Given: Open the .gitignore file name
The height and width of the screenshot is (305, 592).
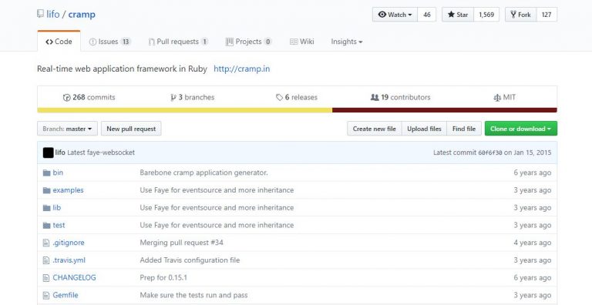Looking at the screenshot, I should 69,243.
